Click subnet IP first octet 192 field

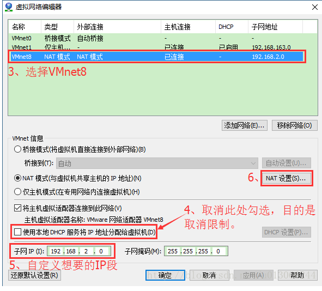coord(56,251)
